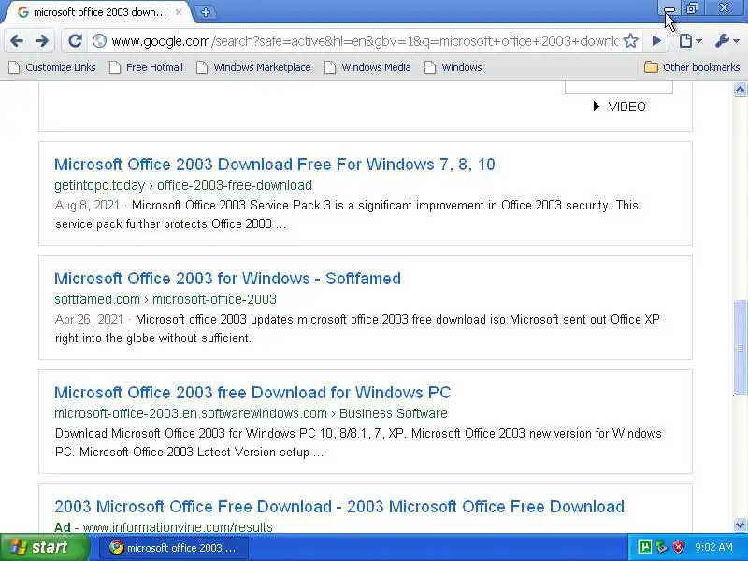Open the Free Hotmail bookmark
Viewport: 748px width, 561px height.
147,67
